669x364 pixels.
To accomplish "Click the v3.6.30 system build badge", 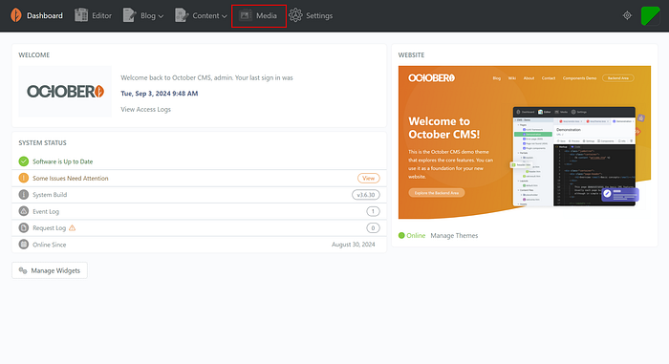I will pos(366,195).
